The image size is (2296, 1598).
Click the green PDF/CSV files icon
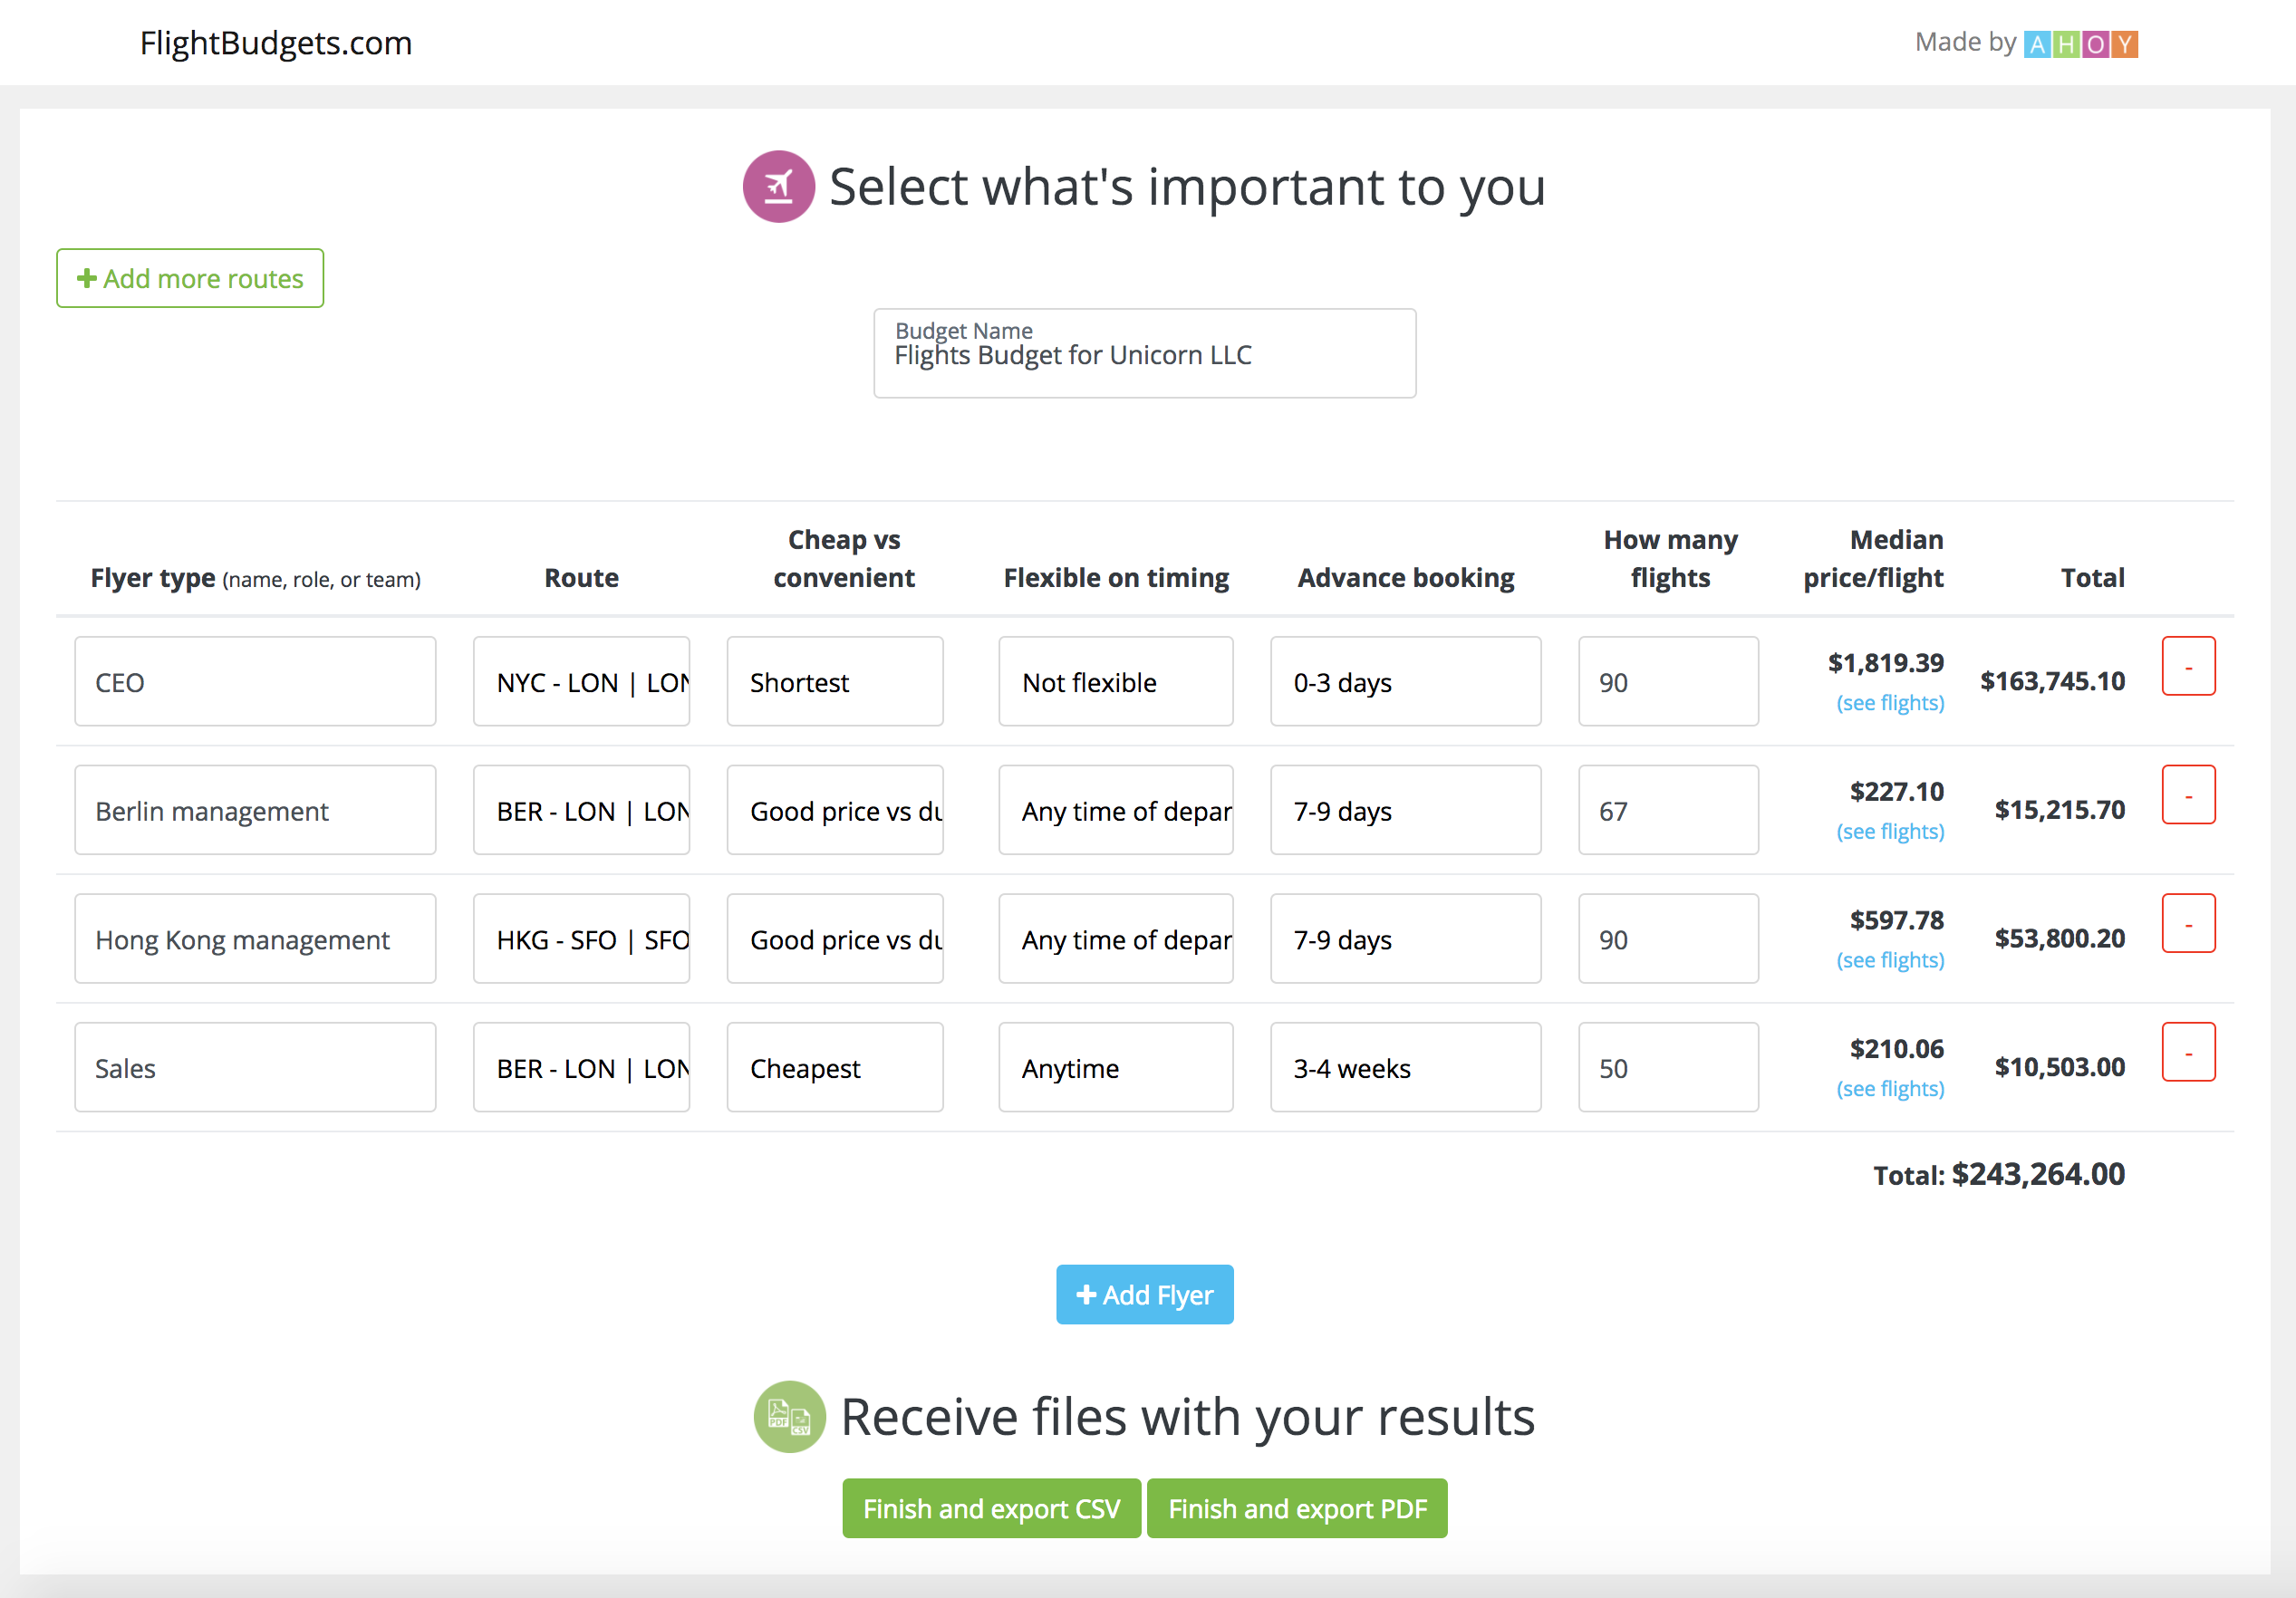(x=789, y=1416)
